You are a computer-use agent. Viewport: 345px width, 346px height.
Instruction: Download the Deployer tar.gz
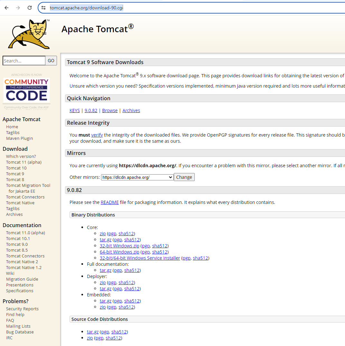106,289
